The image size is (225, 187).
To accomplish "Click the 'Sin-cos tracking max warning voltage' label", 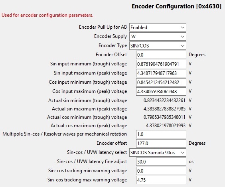I will (x=87, y=180).
